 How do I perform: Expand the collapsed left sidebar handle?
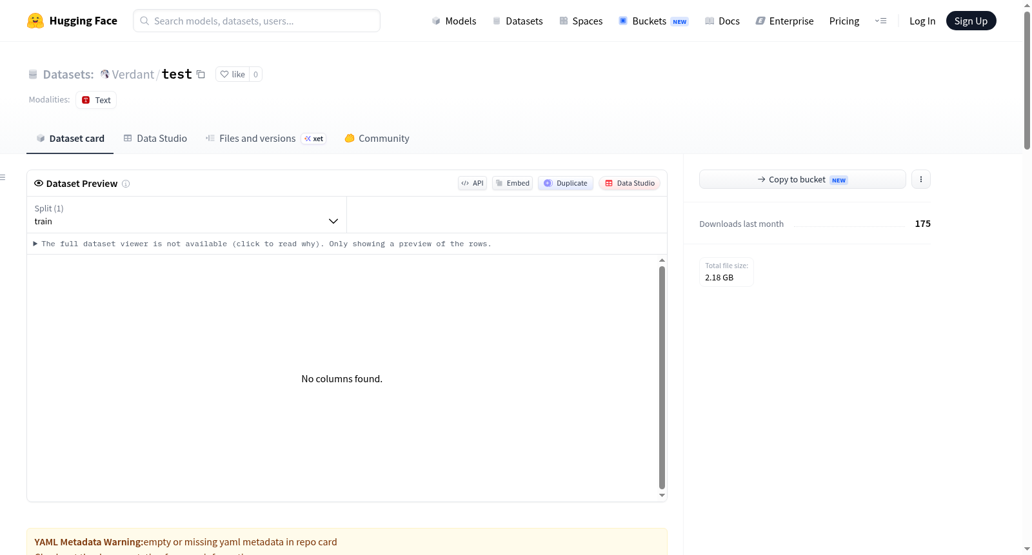point(3,177)
